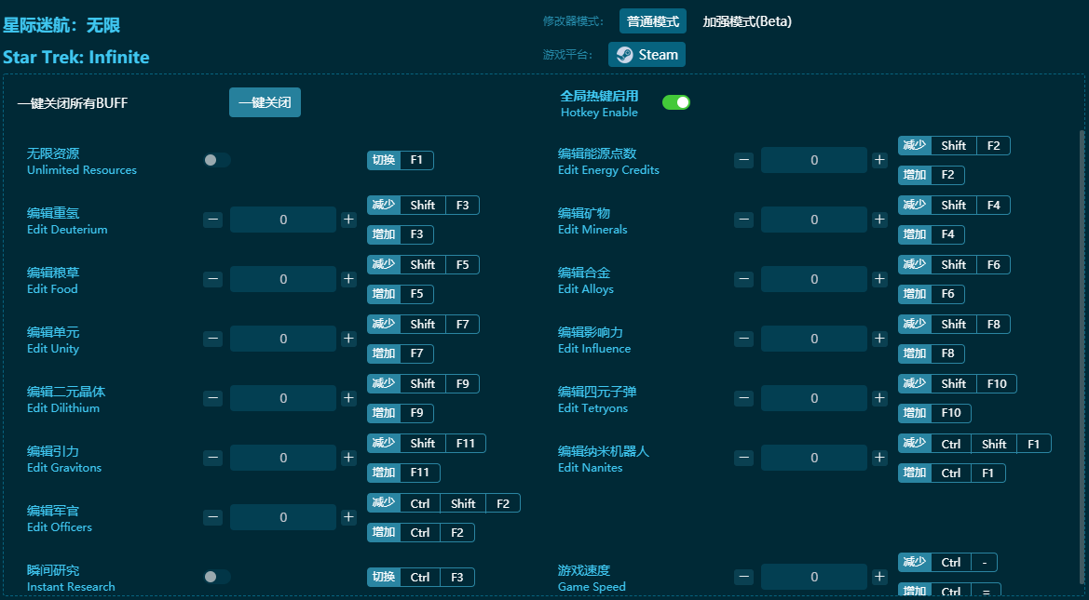Increase Edit Energy Credits with plus
The width and height of the screenshot is (1089, 600).
(880, 160)
